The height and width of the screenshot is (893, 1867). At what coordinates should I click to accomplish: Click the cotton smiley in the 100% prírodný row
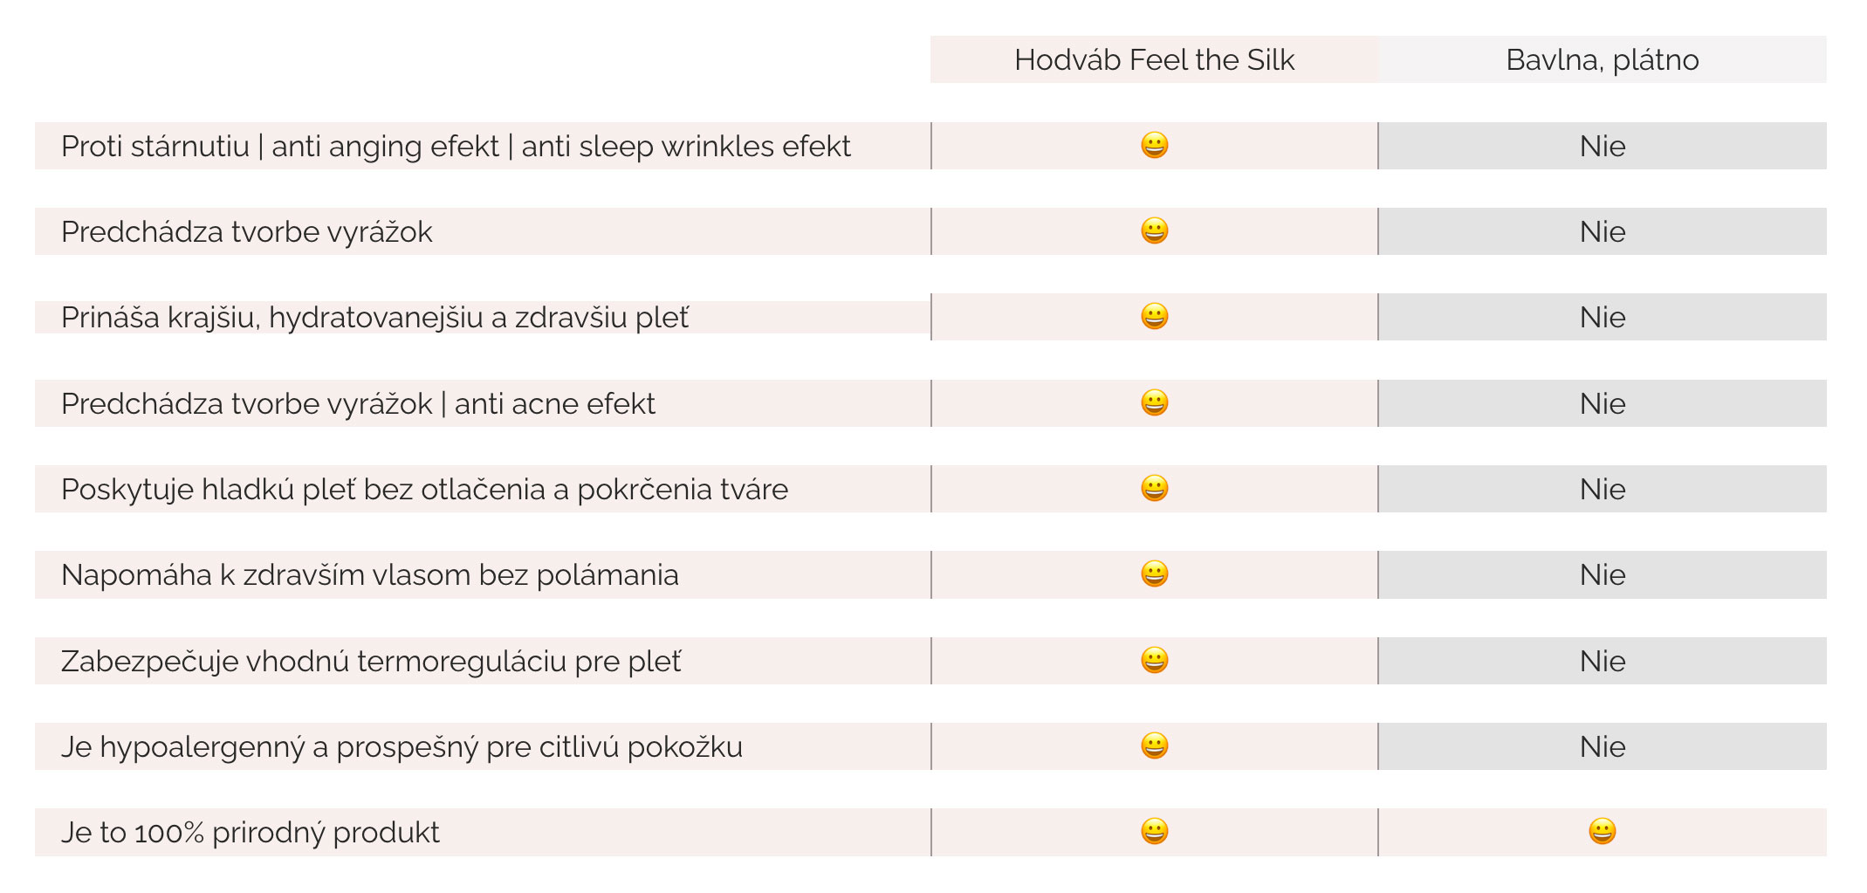pyautogui.click(x=1602, y=831)
